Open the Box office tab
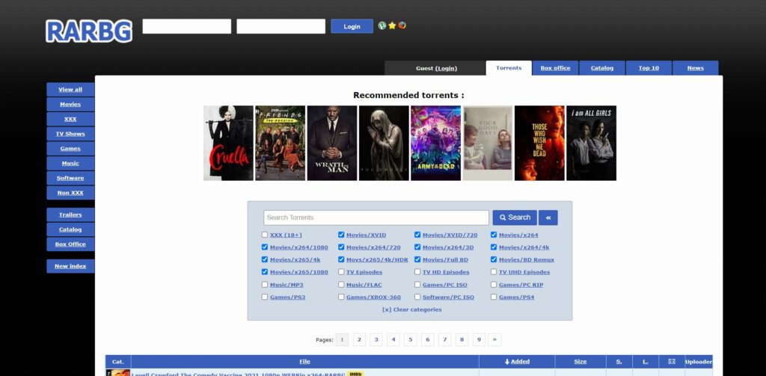 (x=556, y=68)
